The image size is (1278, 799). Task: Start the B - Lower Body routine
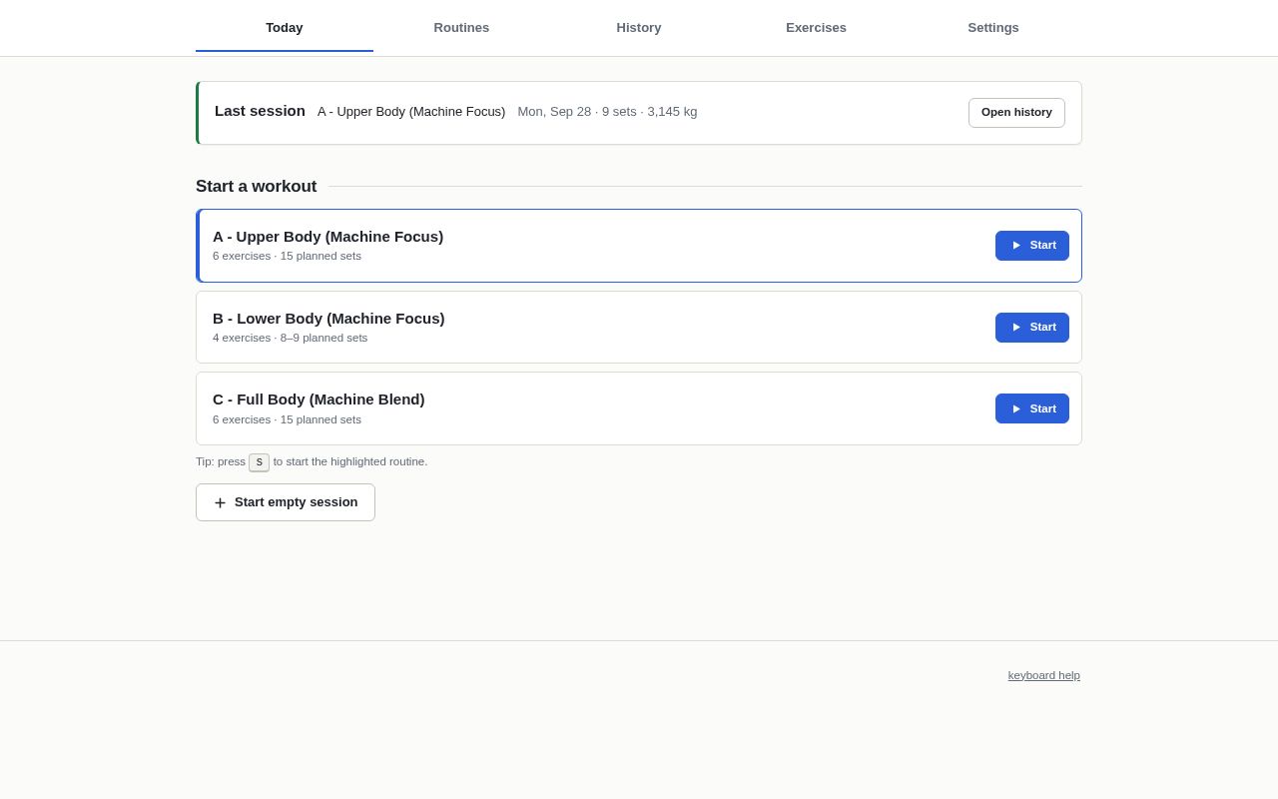pyautogui.click(x=1032, y=328)
